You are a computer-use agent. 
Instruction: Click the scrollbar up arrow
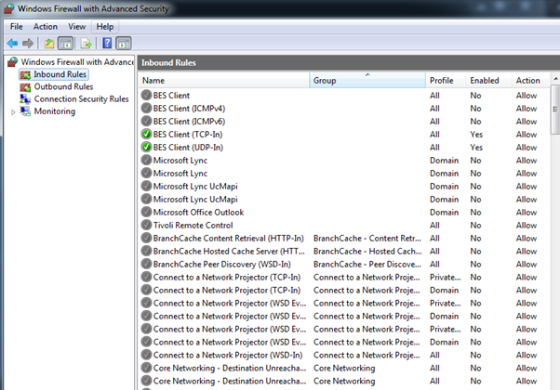pyautogui.click(x=555, y=78)
